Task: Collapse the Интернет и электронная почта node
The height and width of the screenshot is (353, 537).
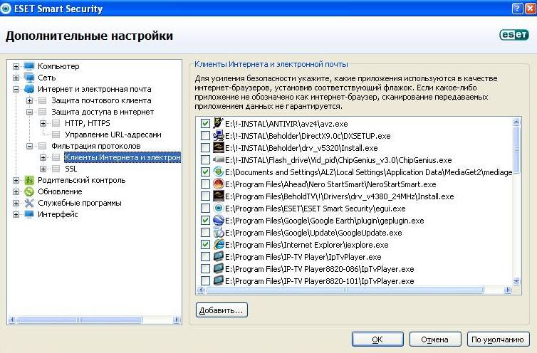Action: (x=16, y=89)
